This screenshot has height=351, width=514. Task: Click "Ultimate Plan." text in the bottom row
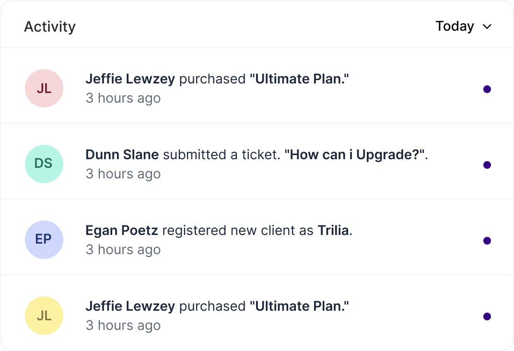tap(299, 306)
